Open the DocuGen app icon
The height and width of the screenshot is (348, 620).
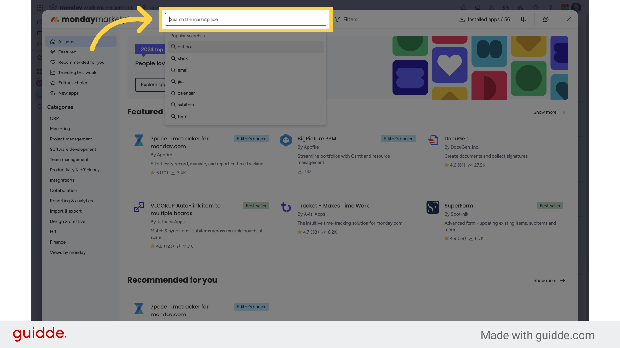tap(433, 140)
